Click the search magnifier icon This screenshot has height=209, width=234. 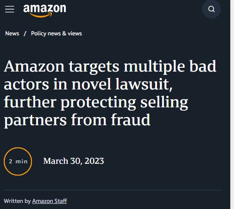(211, 9)
